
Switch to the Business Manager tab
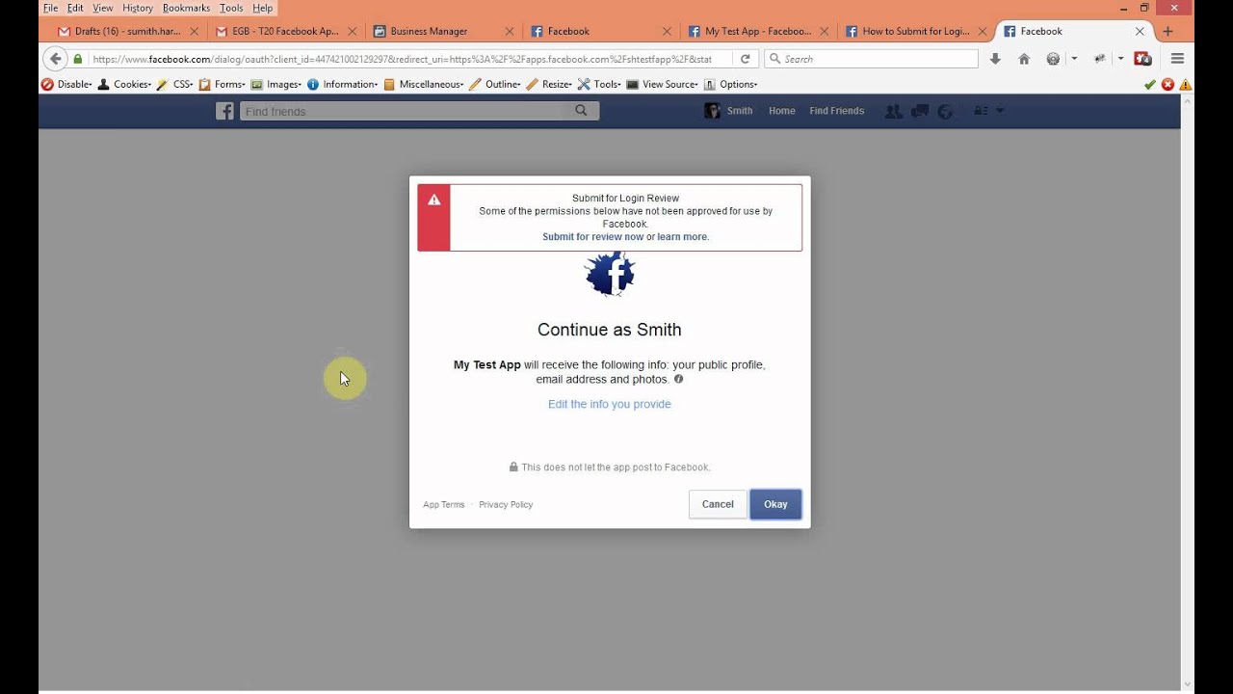(443, 31)
